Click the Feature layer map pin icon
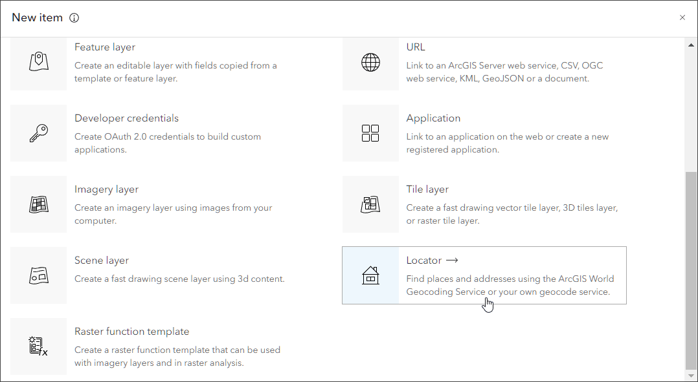 click(39, 62)
